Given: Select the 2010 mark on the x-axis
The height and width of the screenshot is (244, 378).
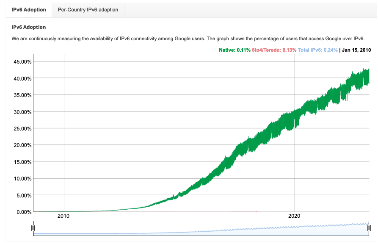Looking at the screenshot, I should point(63,216).
